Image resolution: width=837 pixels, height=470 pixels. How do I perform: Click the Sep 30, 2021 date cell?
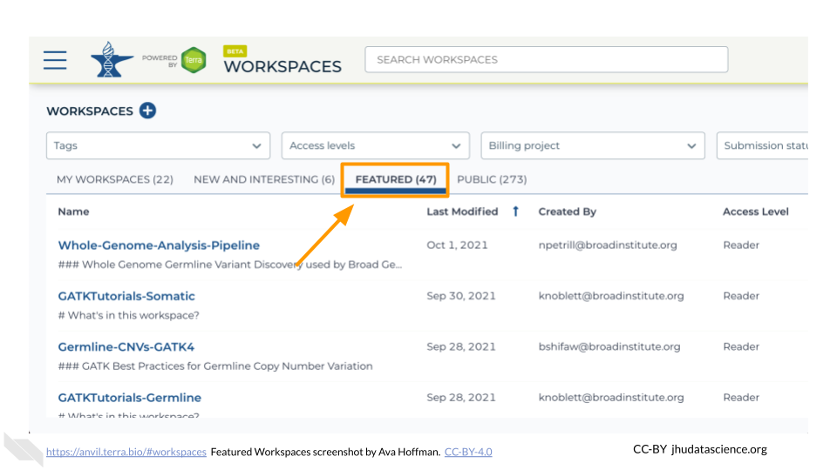pos(460,296)
